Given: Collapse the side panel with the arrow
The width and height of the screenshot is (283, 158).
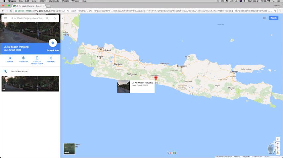Looking at the screenshot, I should pyautogui.click(x=62, y=18).
